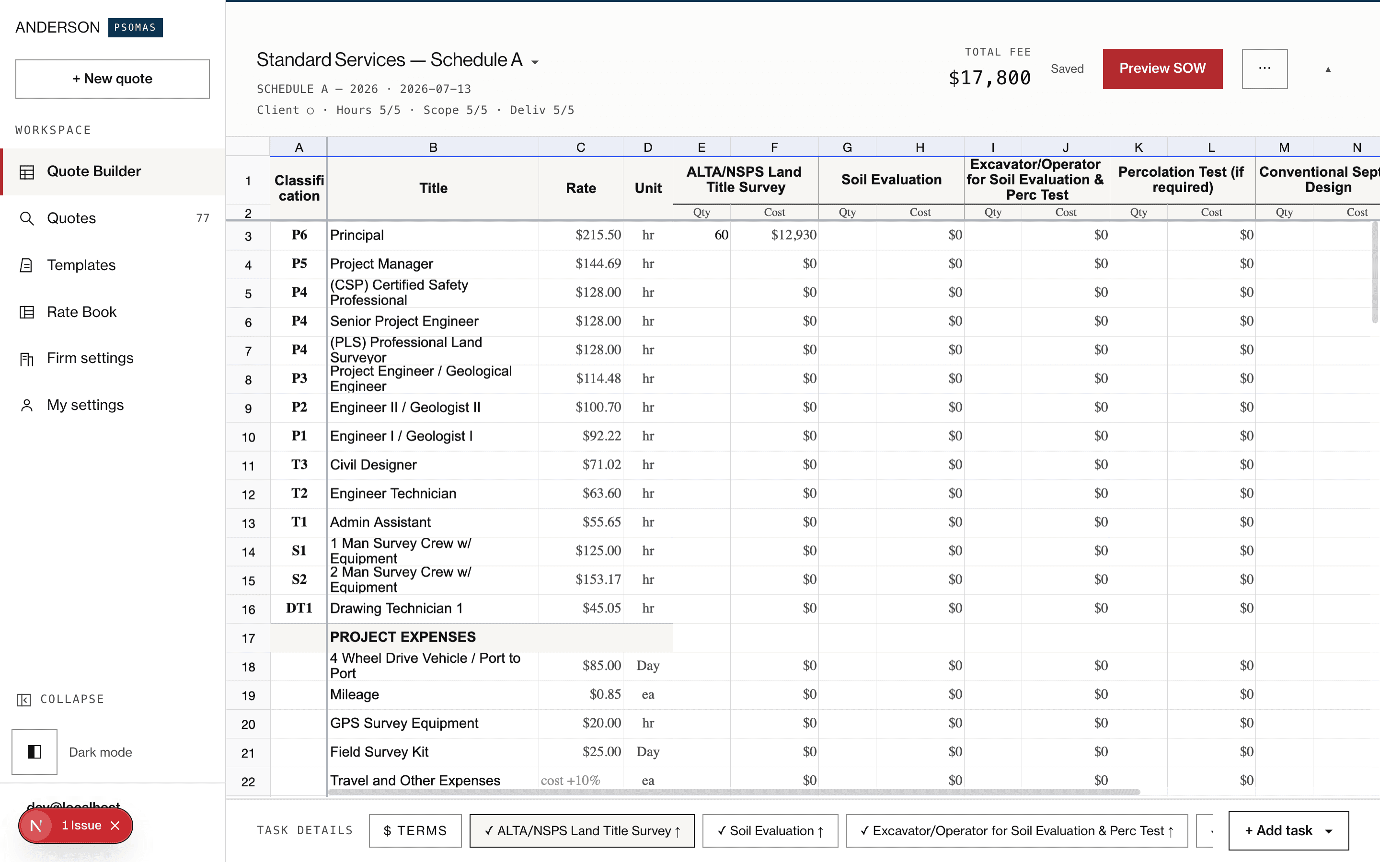Click the Firm settings building icon
The image size is (1380, 862).
tap(27, 359)
